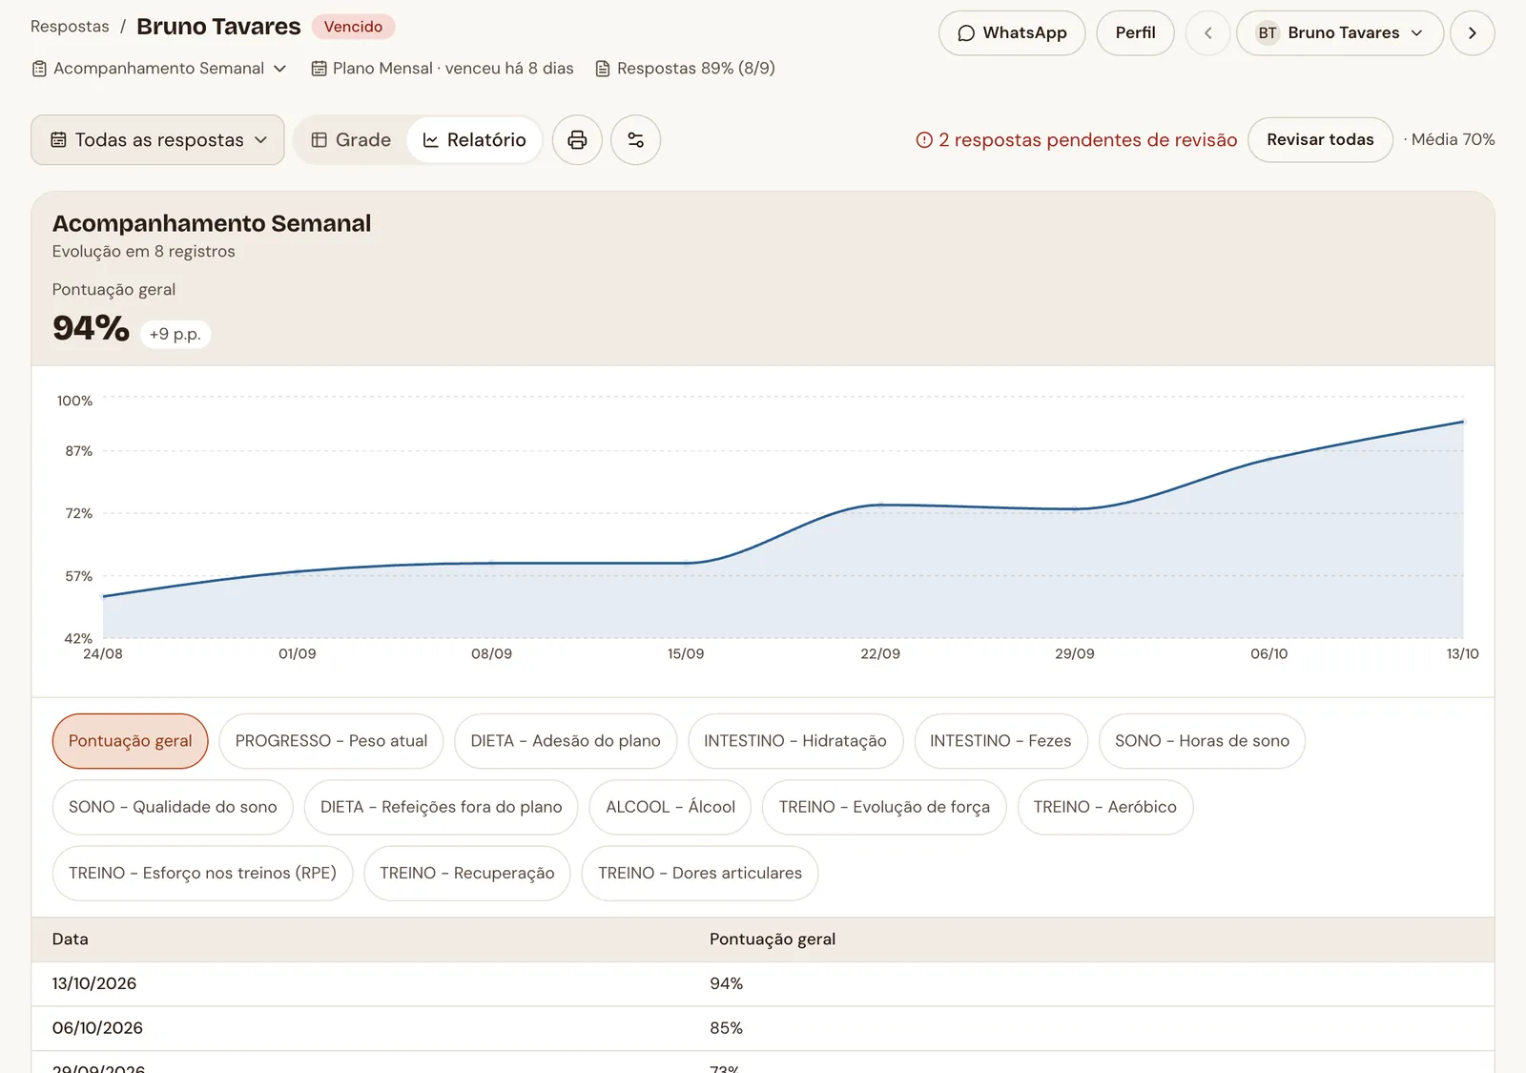Image resolution: width=1526 pixels, height=1073 pixels.
Task: Open the filter settings sliders icon
Action: 635,140
